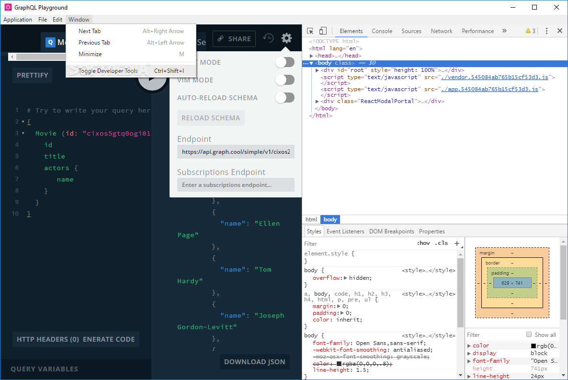Image resolution: width=568 pixels, height=380 pixels.
Task: Expand the ReactModalPortal div node
Action: 318,102
